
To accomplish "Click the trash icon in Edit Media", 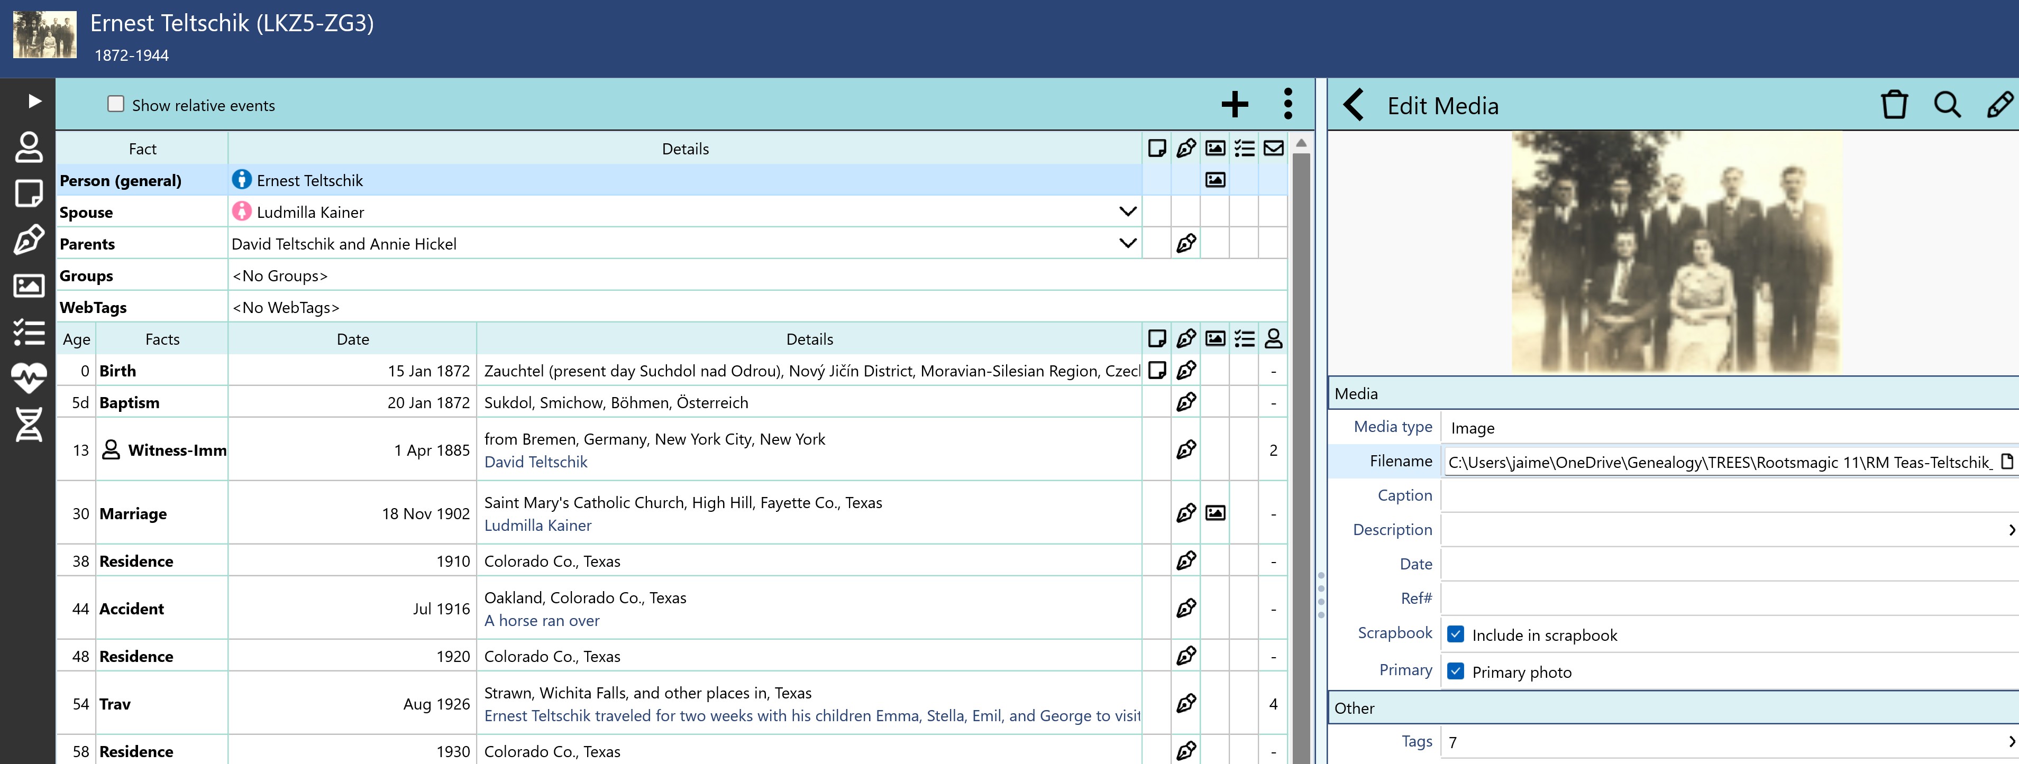I will click(1894, 105).
